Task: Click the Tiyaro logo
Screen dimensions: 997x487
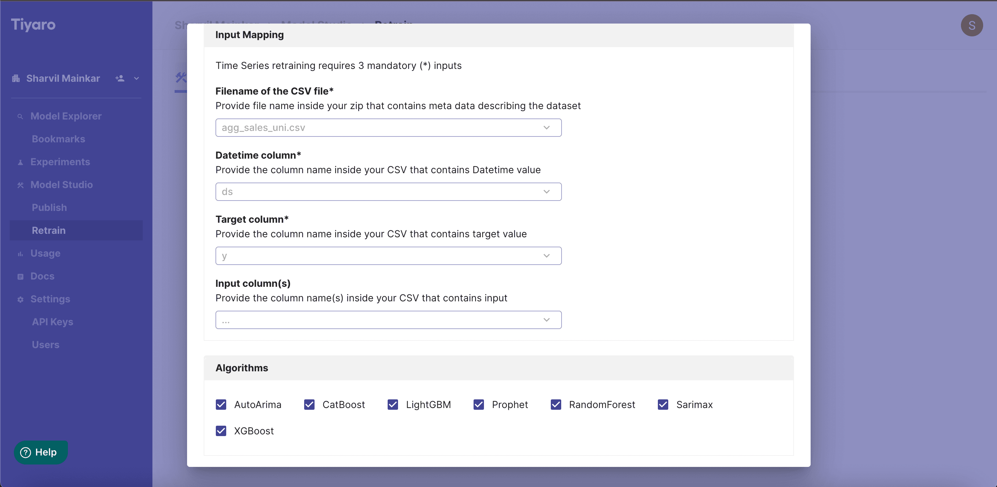Action: pyautogui.click(x=33, y=24)
